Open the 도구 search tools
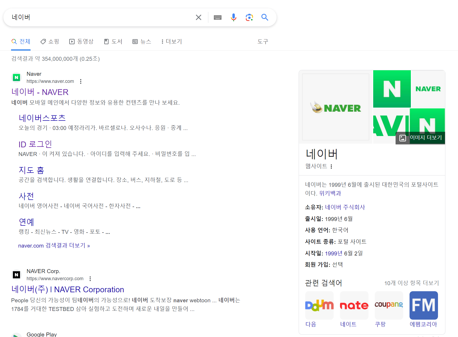This screenshot has height=337, width=458. click(263, 42)
